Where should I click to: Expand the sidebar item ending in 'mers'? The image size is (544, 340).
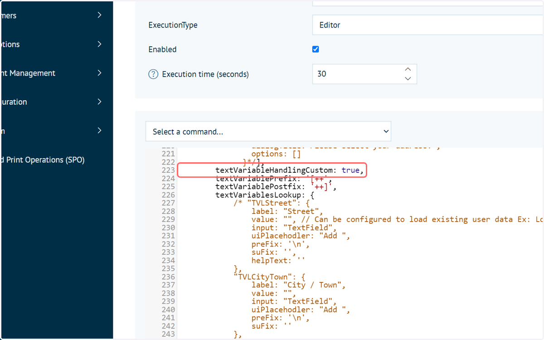99,15
